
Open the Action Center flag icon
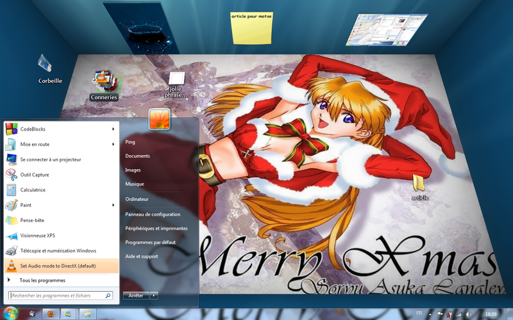point(440,314)
